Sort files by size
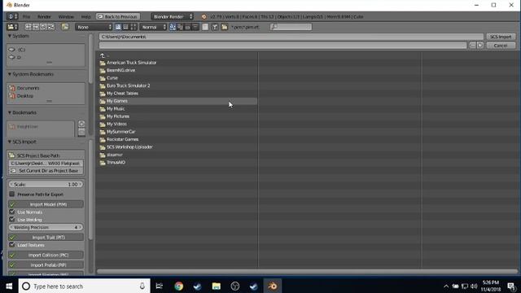 [x=195, y=27]
